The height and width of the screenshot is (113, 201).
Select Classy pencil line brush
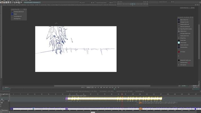coord(184,36)
